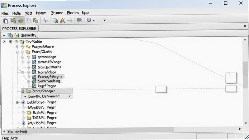Click the colored grid toolbar icon
Viewport: 249px width, 140px height.
[x=13, y=21]
